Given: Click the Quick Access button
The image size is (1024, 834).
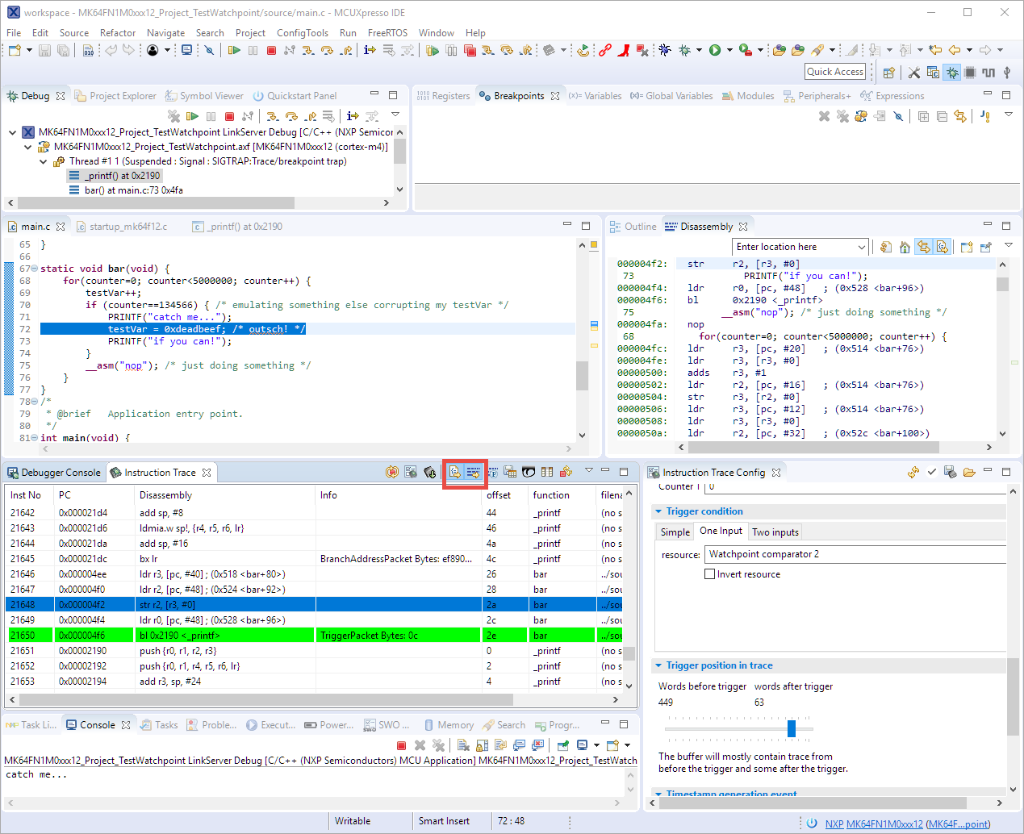Looking at the screenshot, I should (x=834, y=72).
